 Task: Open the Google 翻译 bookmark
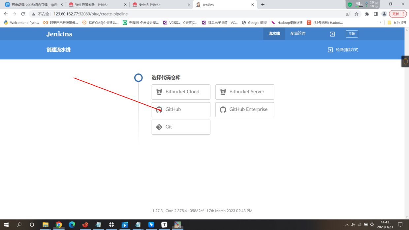(254, 23)
